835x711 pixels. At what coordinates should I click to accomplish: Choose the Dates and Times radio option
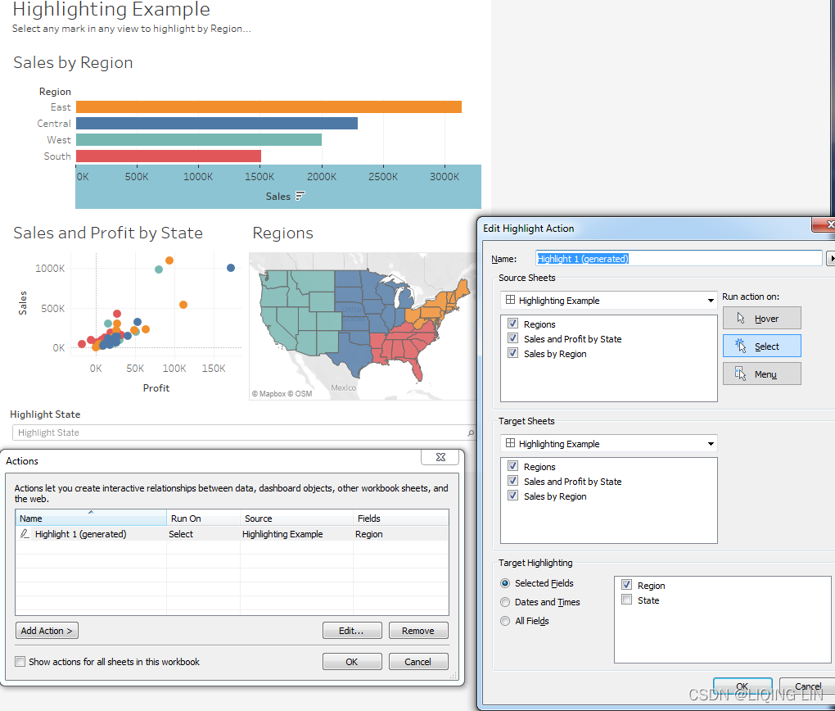pos(505,602)
